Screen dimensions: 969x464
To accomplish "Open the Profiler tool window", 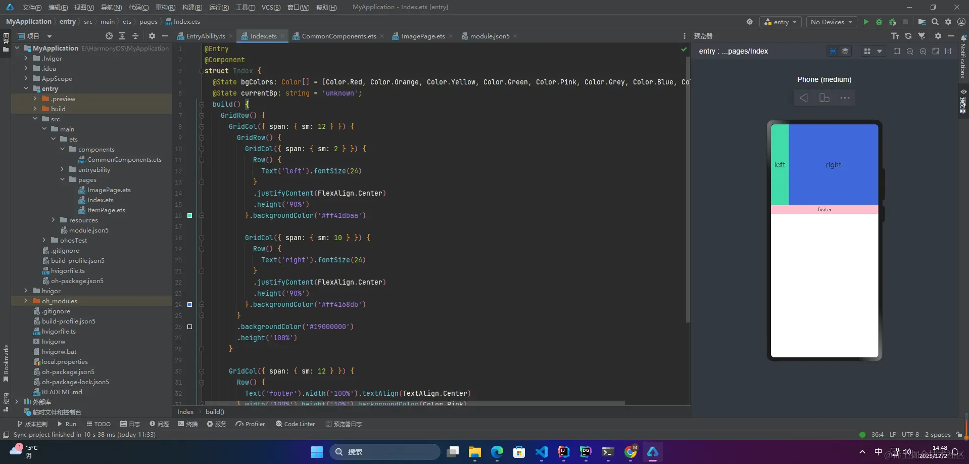I will (x=250, y=424).
